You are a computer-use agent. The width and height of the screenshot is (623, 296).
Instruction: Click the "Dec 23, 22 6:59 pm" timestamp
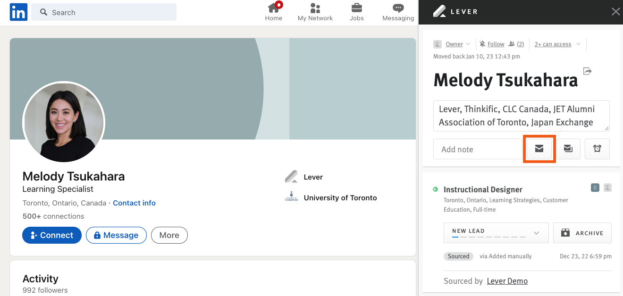pos(586,256)
